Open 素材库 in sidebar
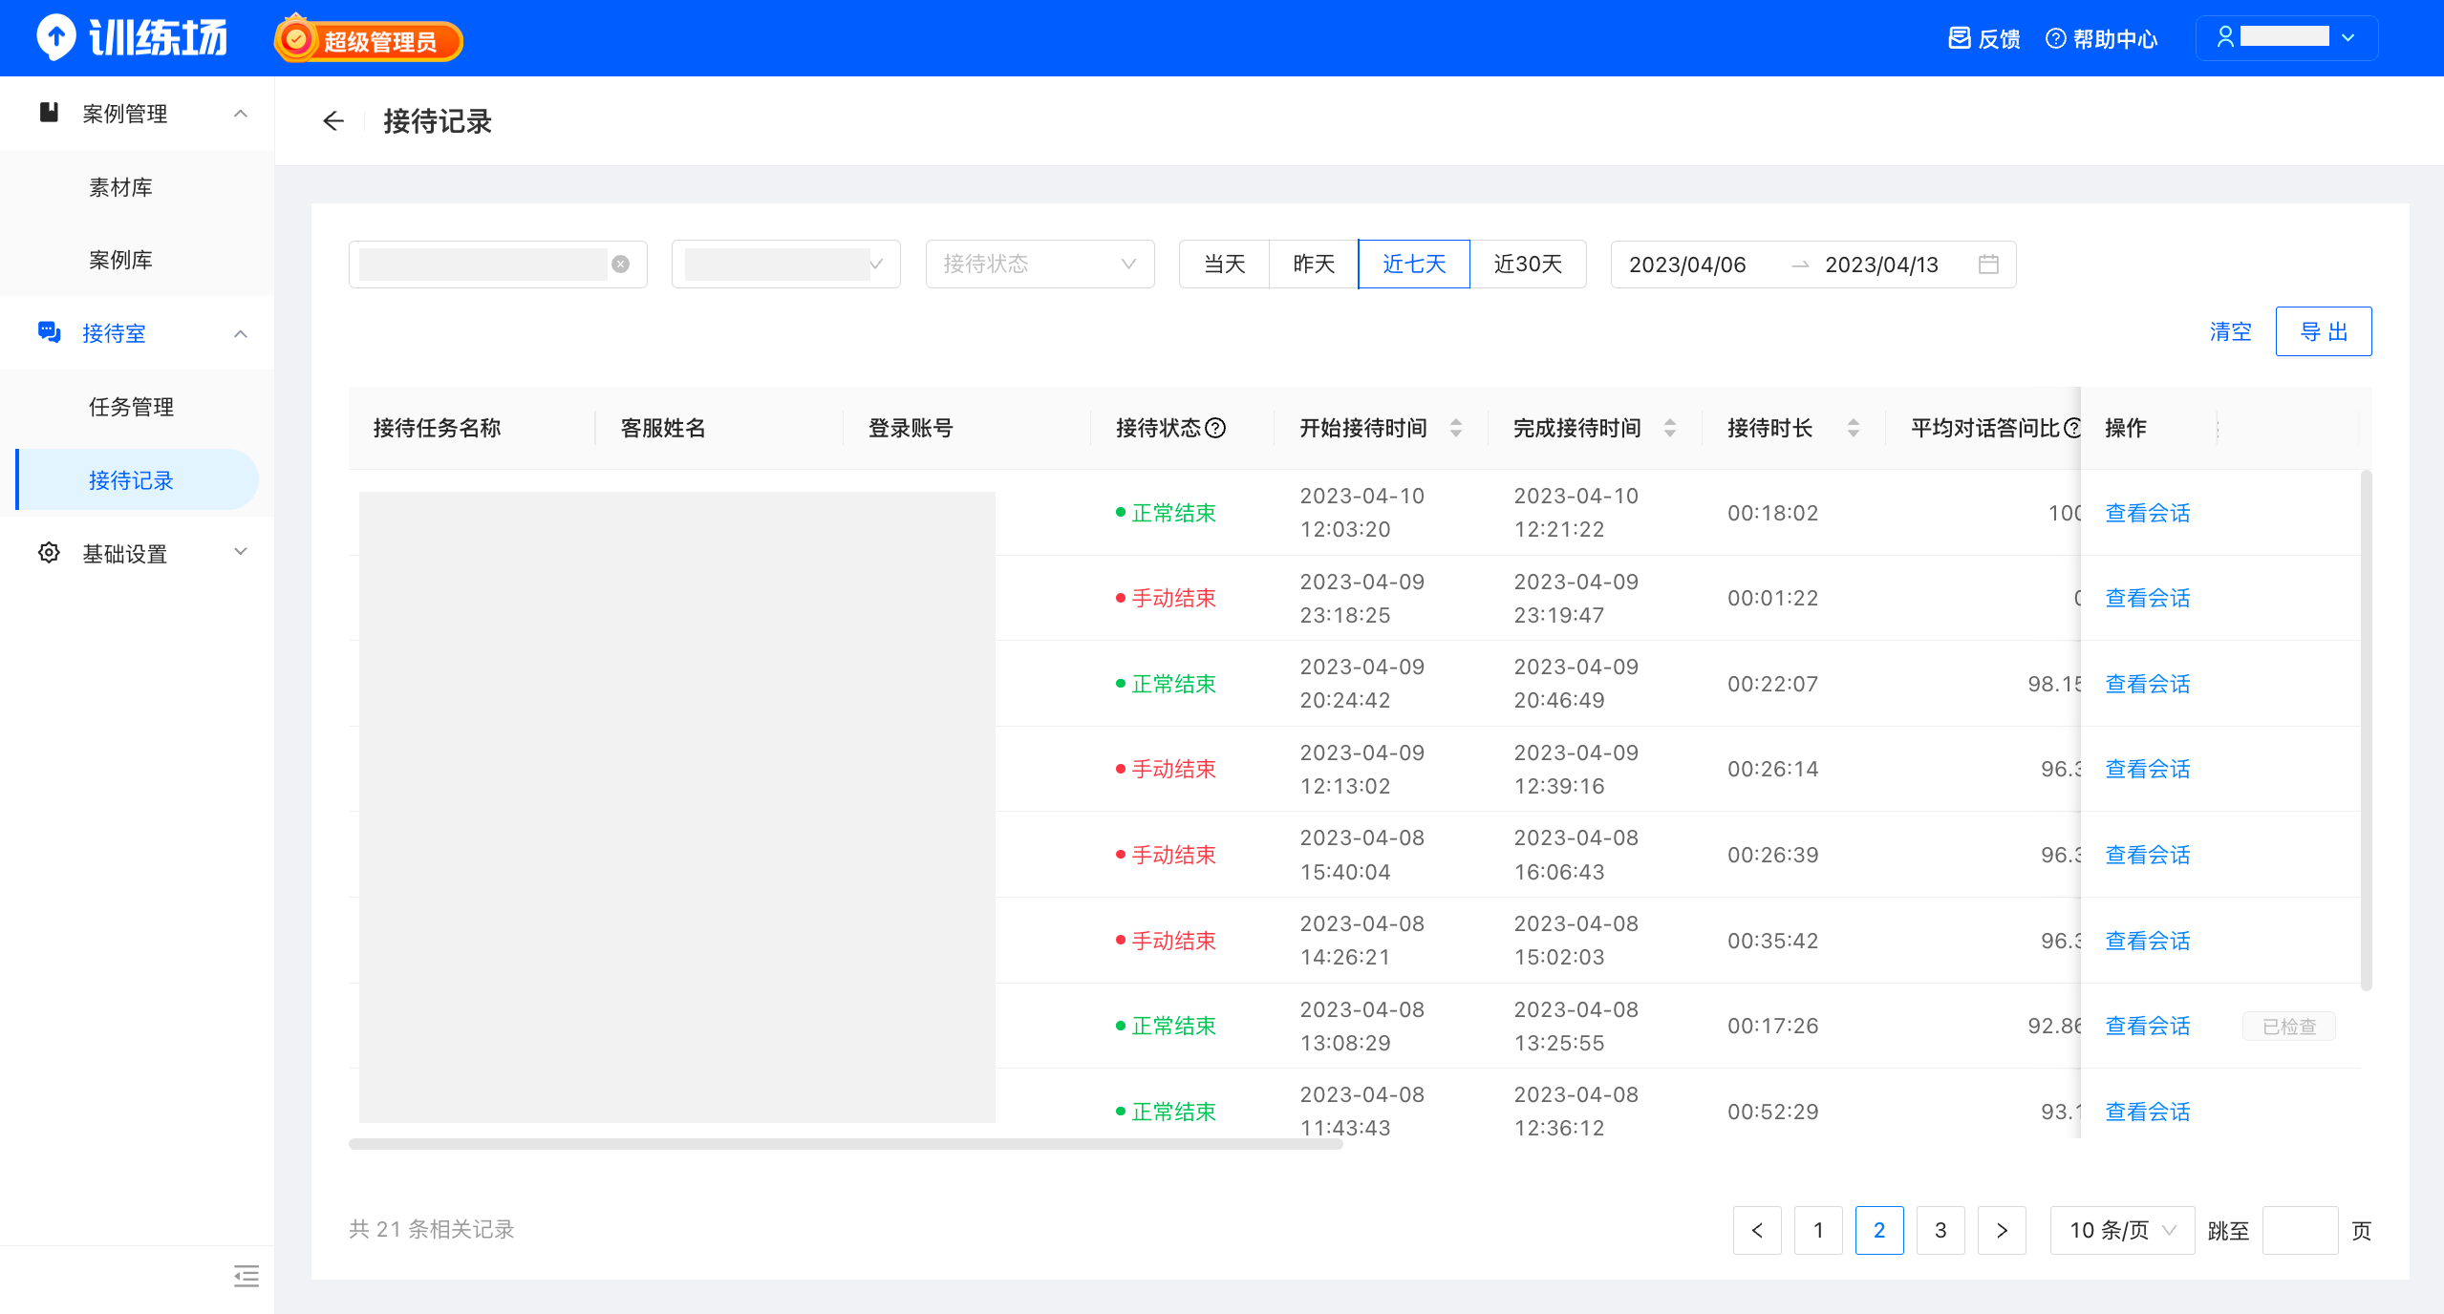Screen dimensions: 2444x1314 tap(120, 187)
